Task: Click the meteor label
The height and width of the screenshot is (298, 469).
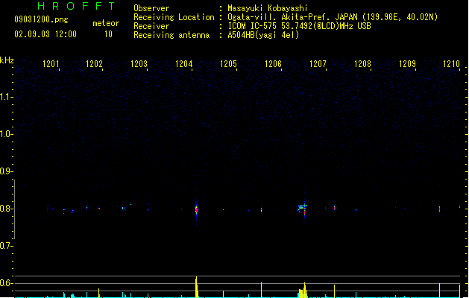Action: [106, 23]
